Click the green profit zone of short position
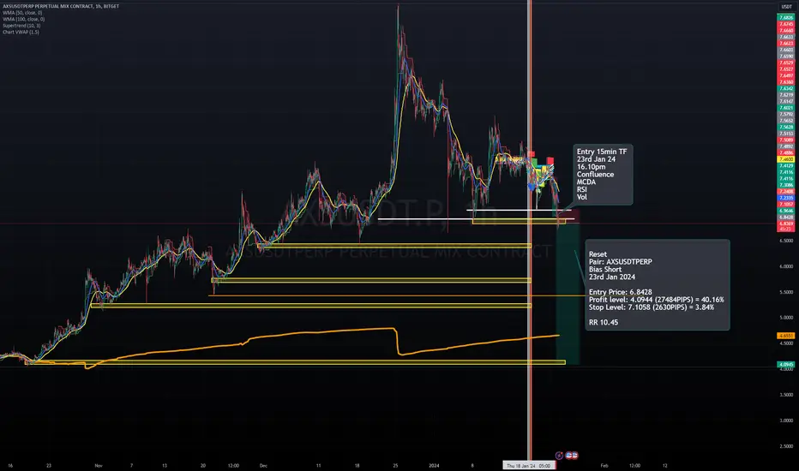The image size is (799, 471). pyautogui.click(x=568, y=293)
